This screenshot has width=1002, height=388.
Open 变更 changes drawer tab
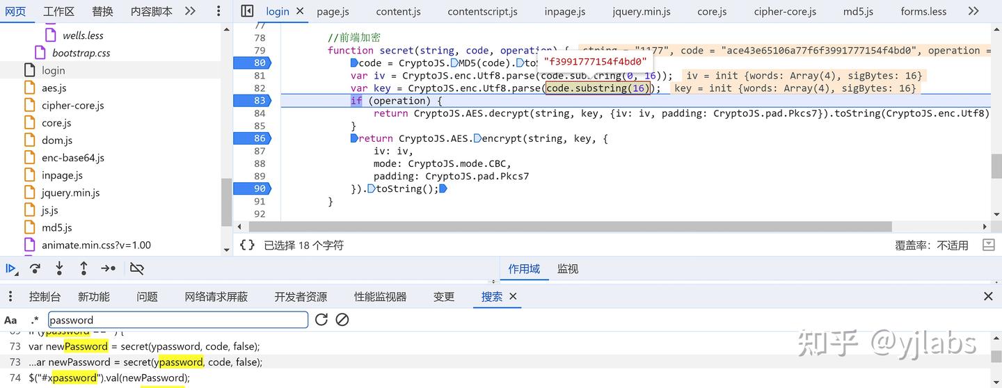(444, 297)
